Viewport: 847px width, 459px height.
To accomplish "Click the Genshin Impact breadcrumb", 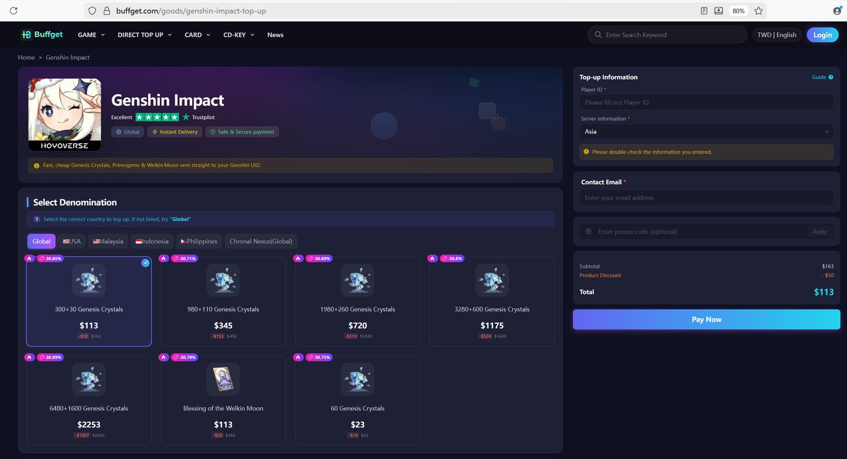I will [68, 58].
